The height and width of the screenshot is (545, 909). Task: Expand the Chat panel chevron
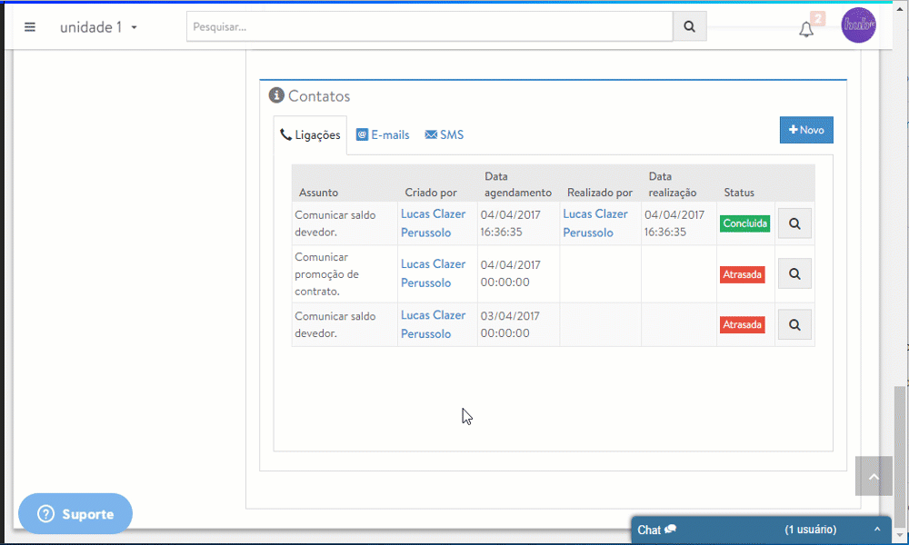click(877, 530)
